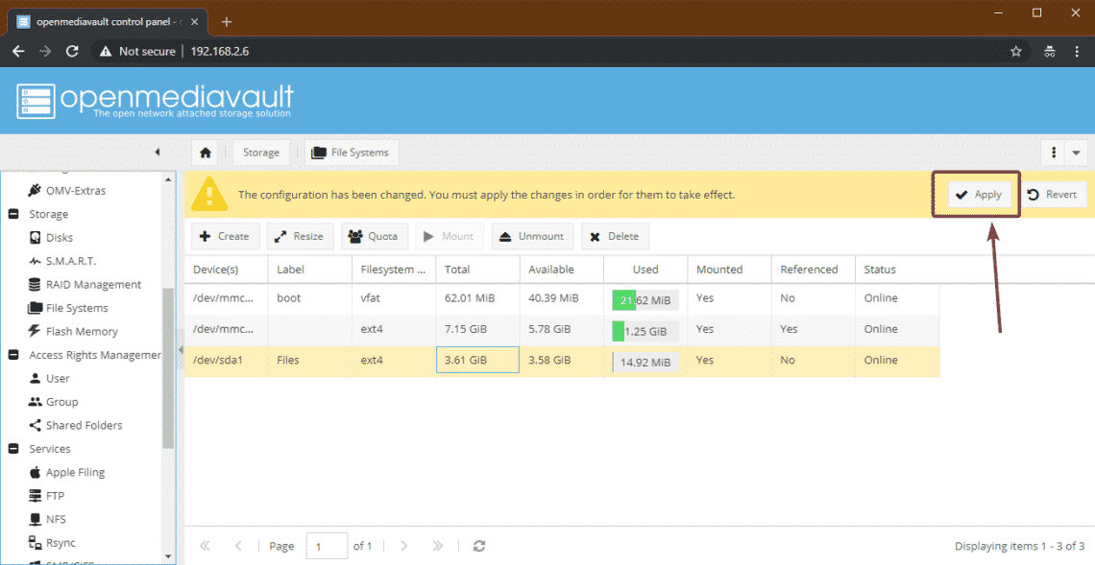
Task: Open the Quota settings
Action: (374, 237)
